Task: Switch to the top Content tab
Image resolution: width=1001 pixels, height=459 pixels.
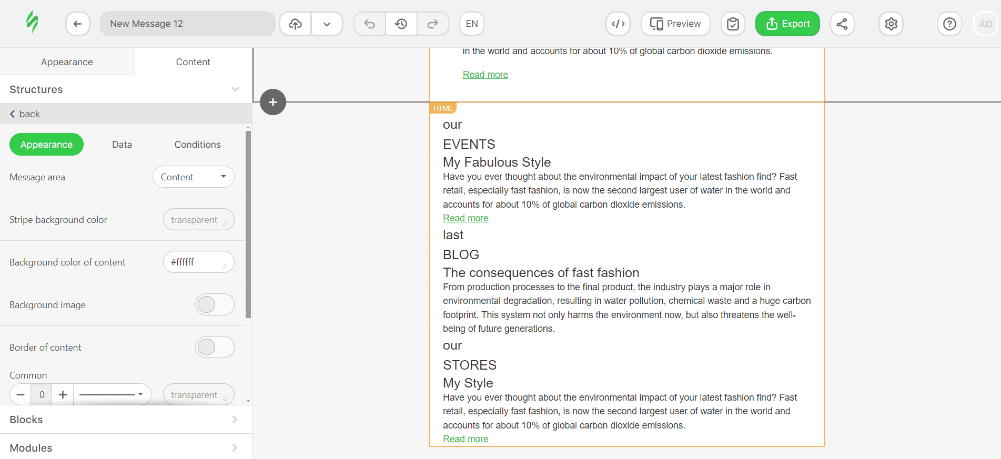Action: tap(193, 62)
